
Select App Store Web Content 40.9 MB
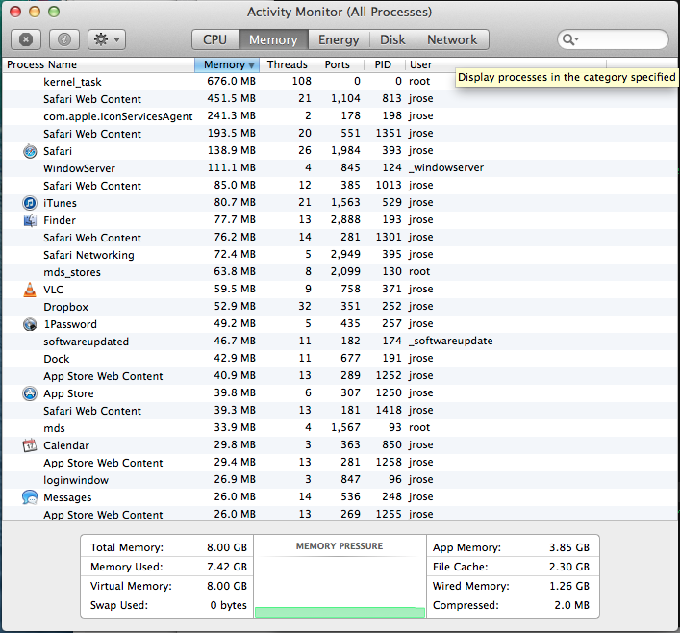pyautogui.click(x=340, y=376)
